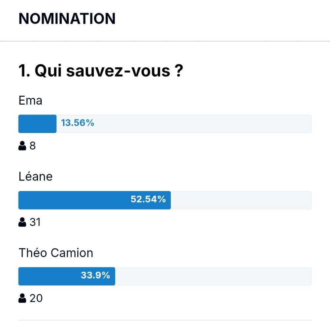Click the empty portion of Théo Camion's bar
330x328 pixels.
click(x=214, y=276)
